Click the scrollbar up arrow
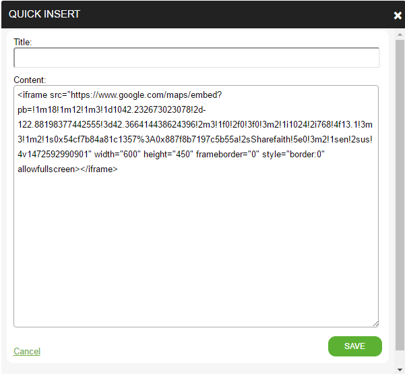The width and height of the screenshot is (405, 374). (x=400, y=34)
